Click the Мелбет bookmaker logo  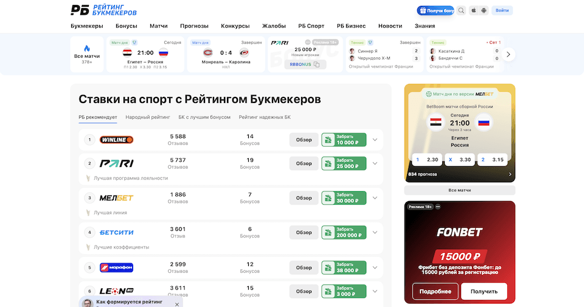[116, 198]
